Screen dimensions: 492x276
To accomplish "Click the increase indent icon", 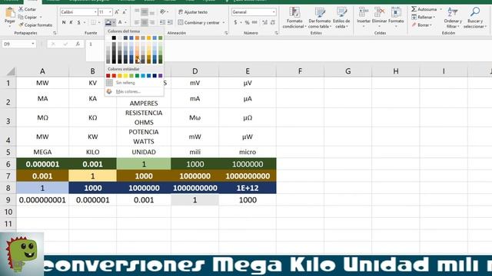I will [x=170, y=22].
